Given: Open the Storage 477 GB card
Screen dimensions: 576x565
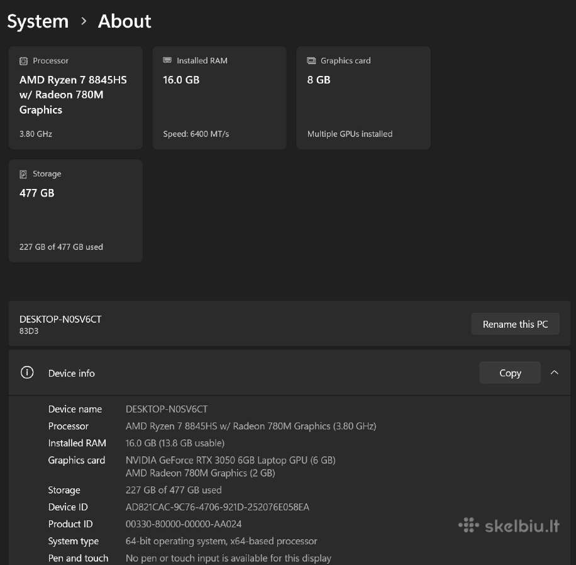Looking at the screenshot, I should (x=75, y=211).
